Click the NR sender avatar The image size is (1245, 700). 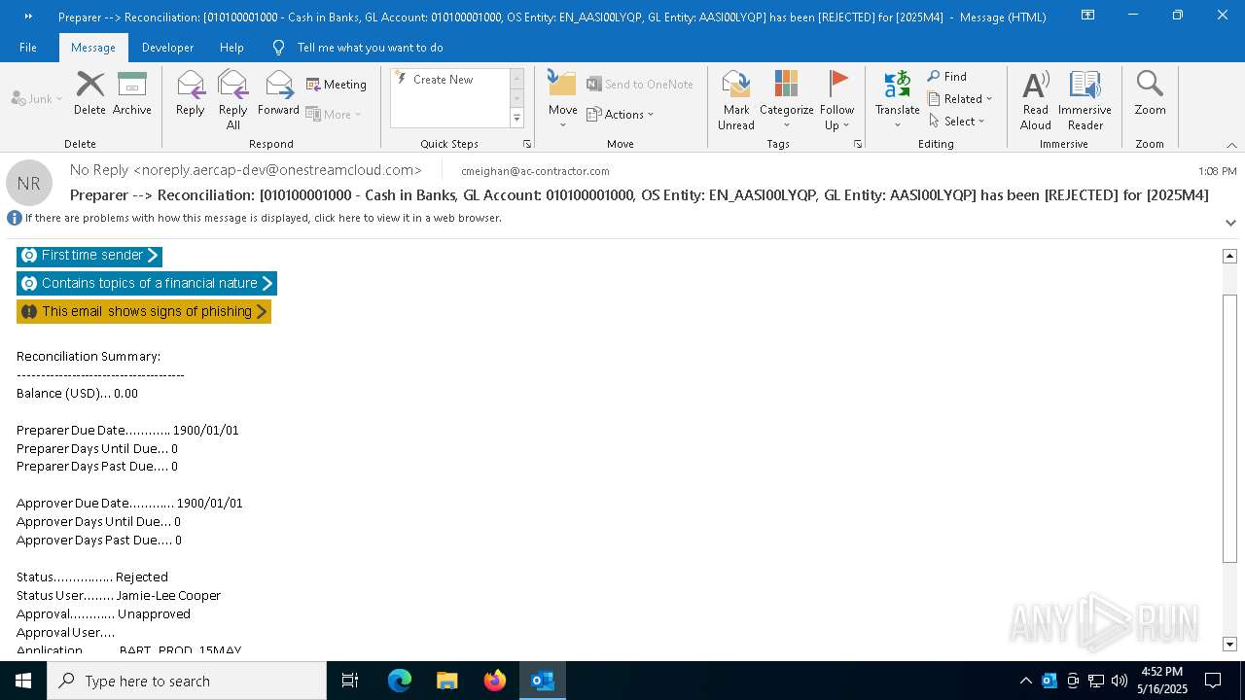(x=29, y=183)
